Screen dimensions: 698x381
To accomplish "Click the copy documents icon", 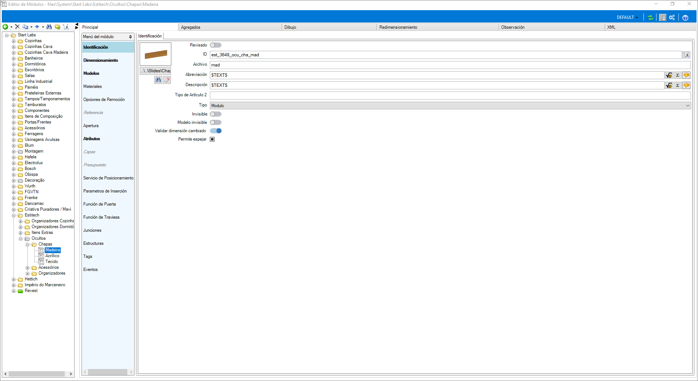I will [x=25, y=27].
